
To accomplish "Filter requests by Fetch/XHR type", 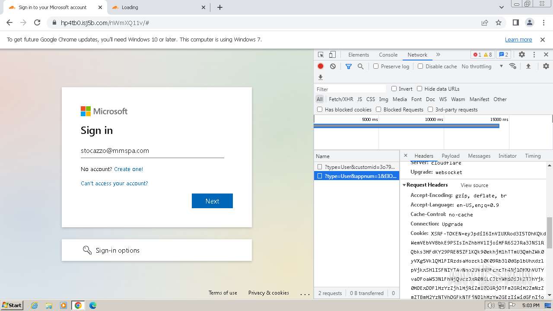I will tap(341, 99).
